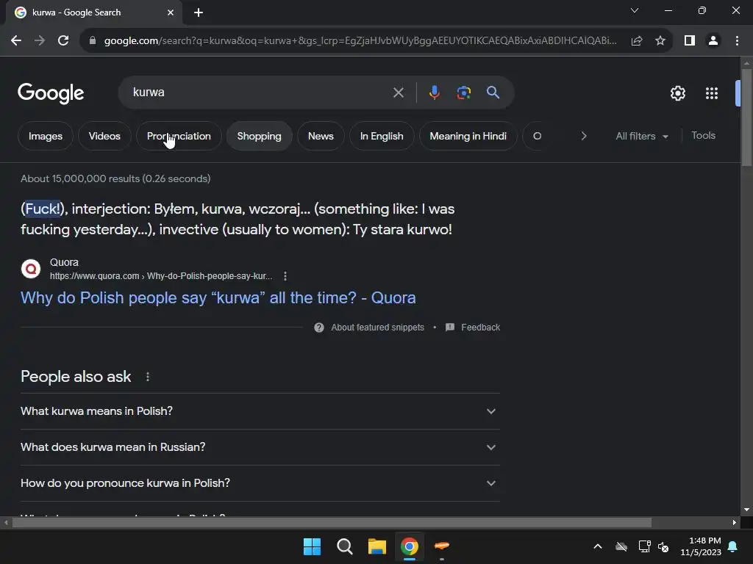The image size is (753, 564).
Task: Click the scroll down arrow of page
Action: click(746, 510)
